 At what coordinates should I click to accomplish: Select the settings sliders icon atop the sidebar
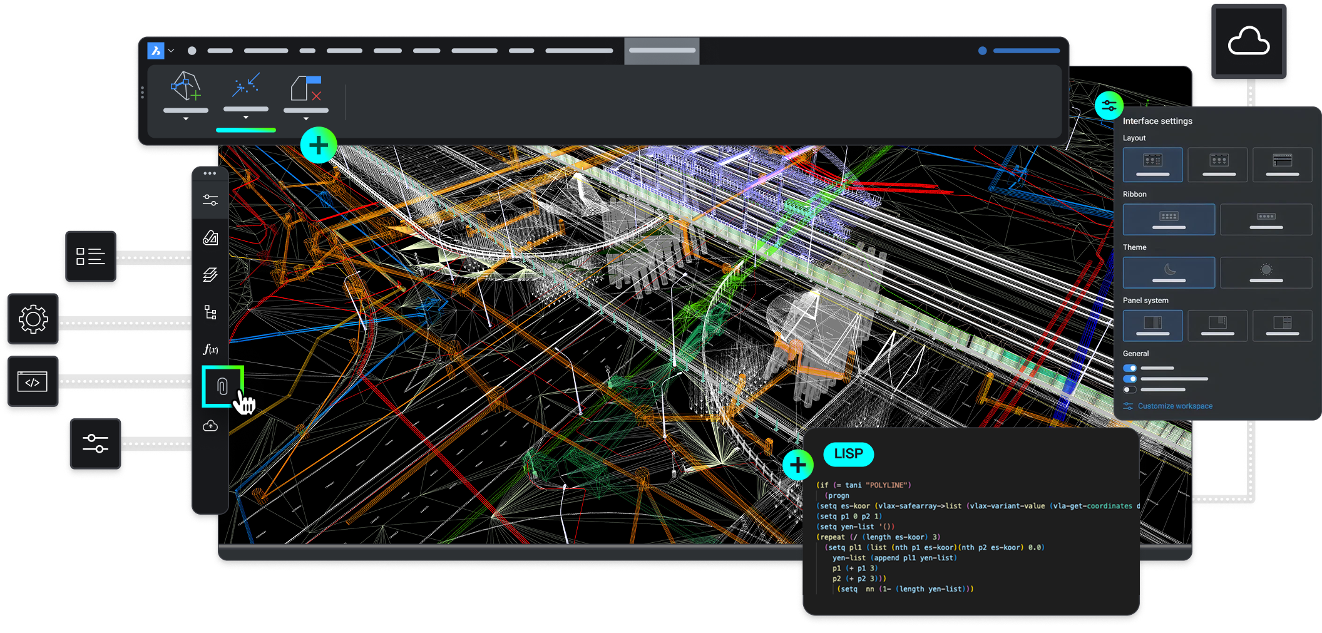[210, 199]
